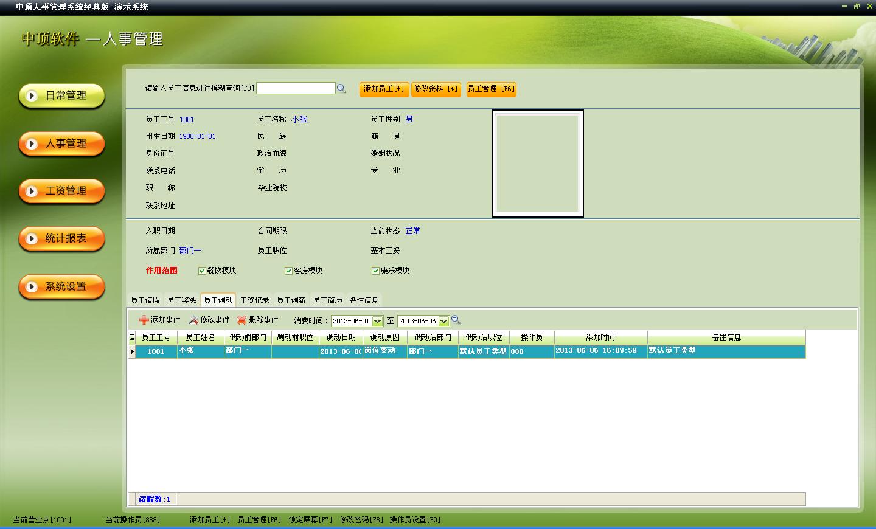Screen dimensions: 876x529
Task: Click the employee photo placeholder
Action: tap(538, 164)
